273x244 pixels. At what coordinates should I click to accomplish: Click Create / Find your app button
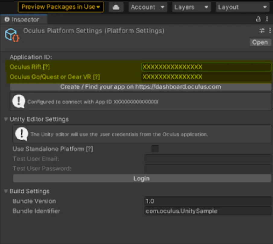tap(141, 87)
